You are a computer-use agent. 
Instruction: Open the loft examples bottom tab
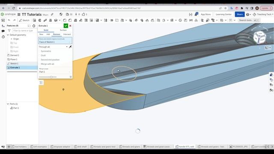pyautogui.click(x=39, y=147)
